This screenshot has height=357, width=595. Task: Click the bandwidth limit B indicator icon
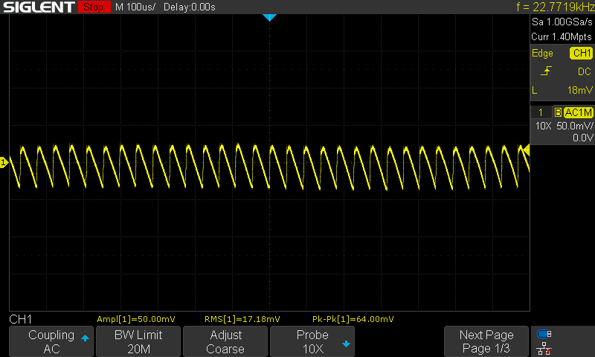coord(558,112)
